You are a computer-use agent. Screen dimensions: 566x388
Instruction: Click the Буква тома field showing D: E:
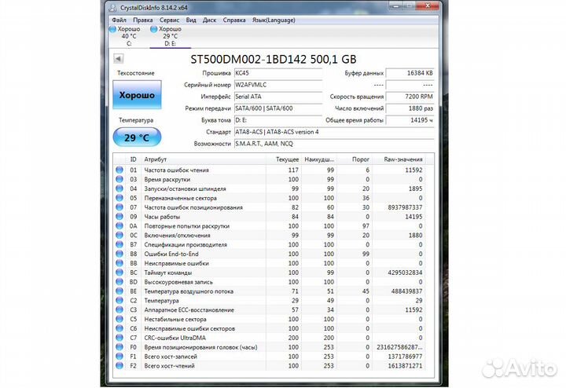(x=278, y=120)
